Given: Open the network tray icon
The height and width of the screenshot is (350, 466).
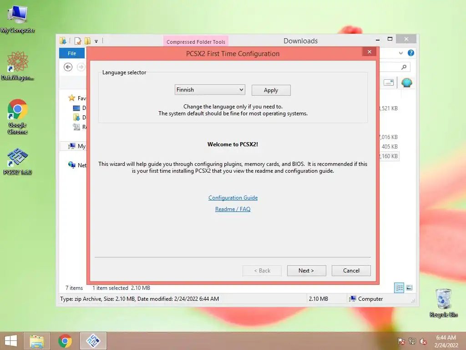Looking at the screenshot, I should 412,341.
